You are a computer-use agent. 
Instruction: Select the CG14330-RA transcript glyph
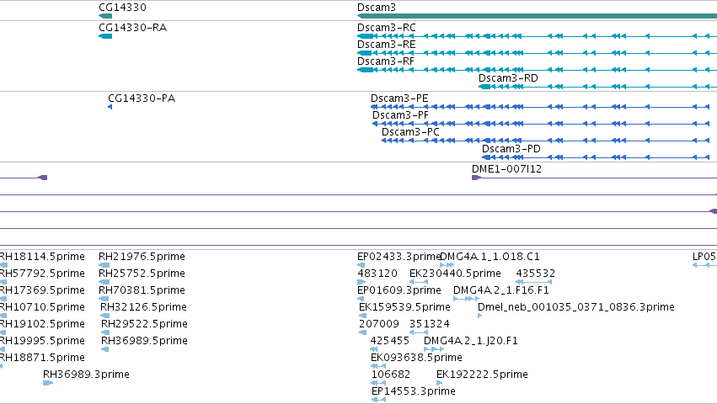(105, 36)
